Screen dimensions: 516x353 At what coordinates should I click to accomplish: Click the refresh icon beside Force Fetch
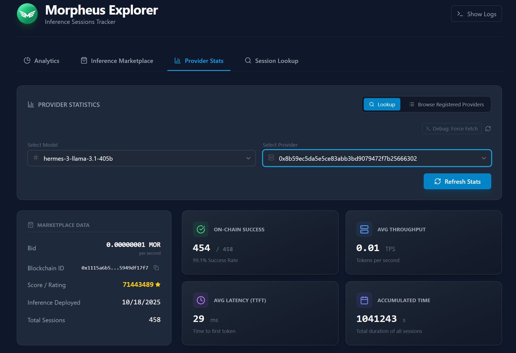click(x=488, y=129)
